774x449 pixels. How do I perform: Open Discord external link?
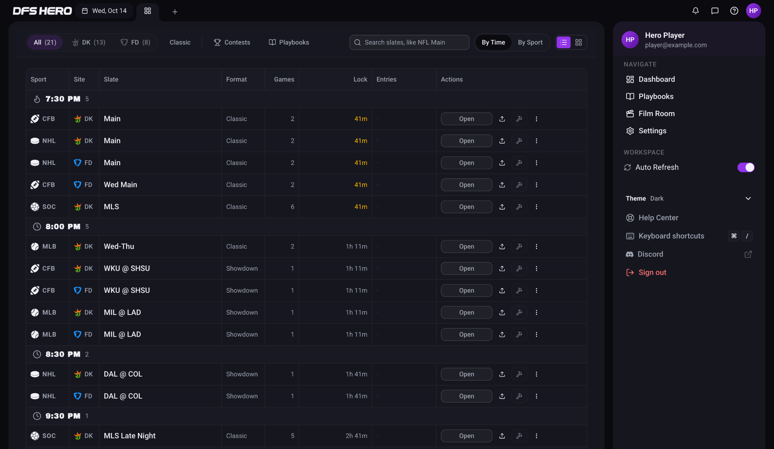coord(689,254)
